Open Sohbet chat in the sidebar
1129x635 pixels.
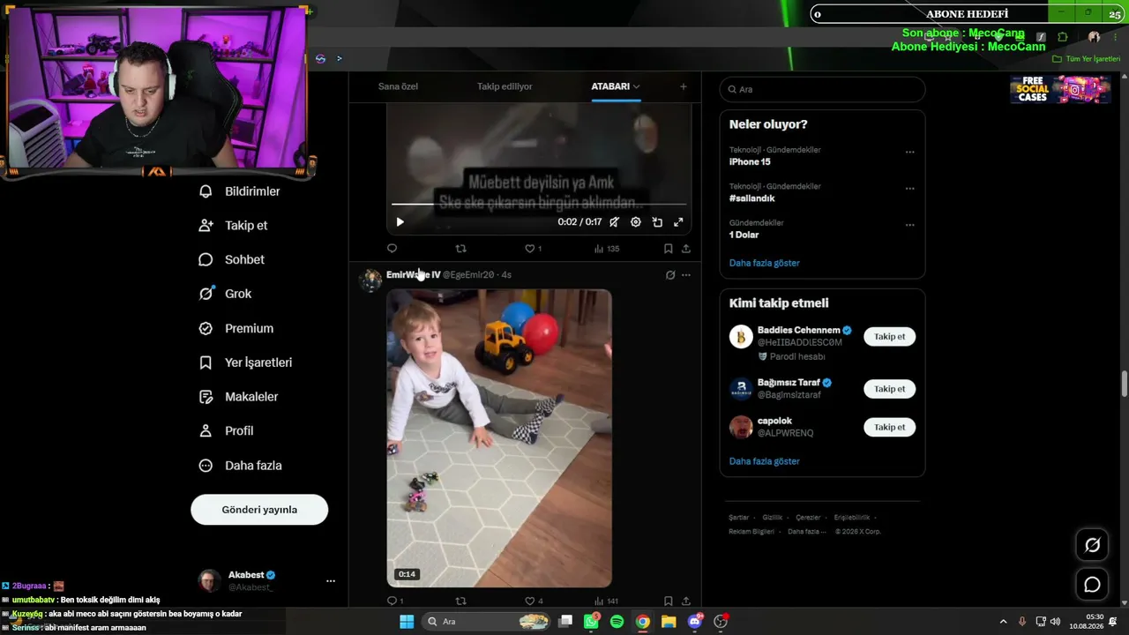231,260
